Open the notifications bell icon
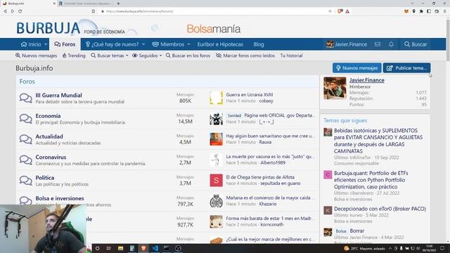Screen dimensions: 450x253 pyautogui.click(x=391, y=44)
